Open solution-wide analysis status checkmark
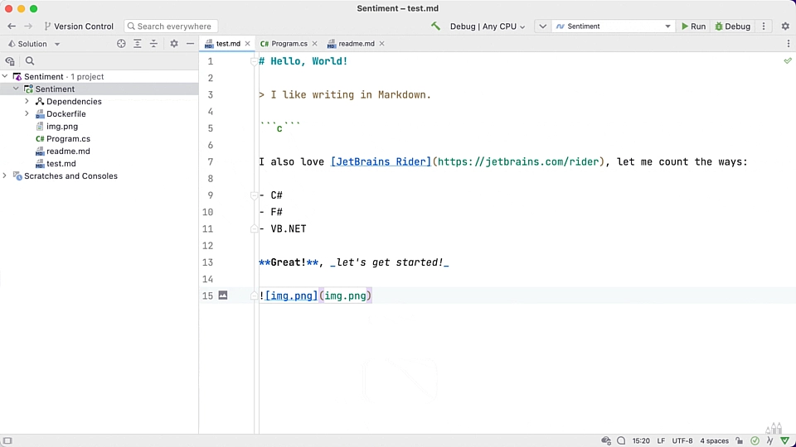796x447 pixels. (x=755, y=441)
